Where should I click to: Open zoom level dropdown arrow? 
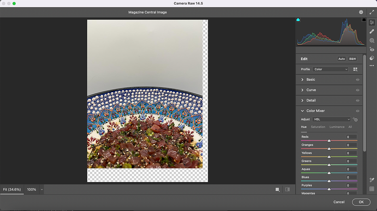42,190
